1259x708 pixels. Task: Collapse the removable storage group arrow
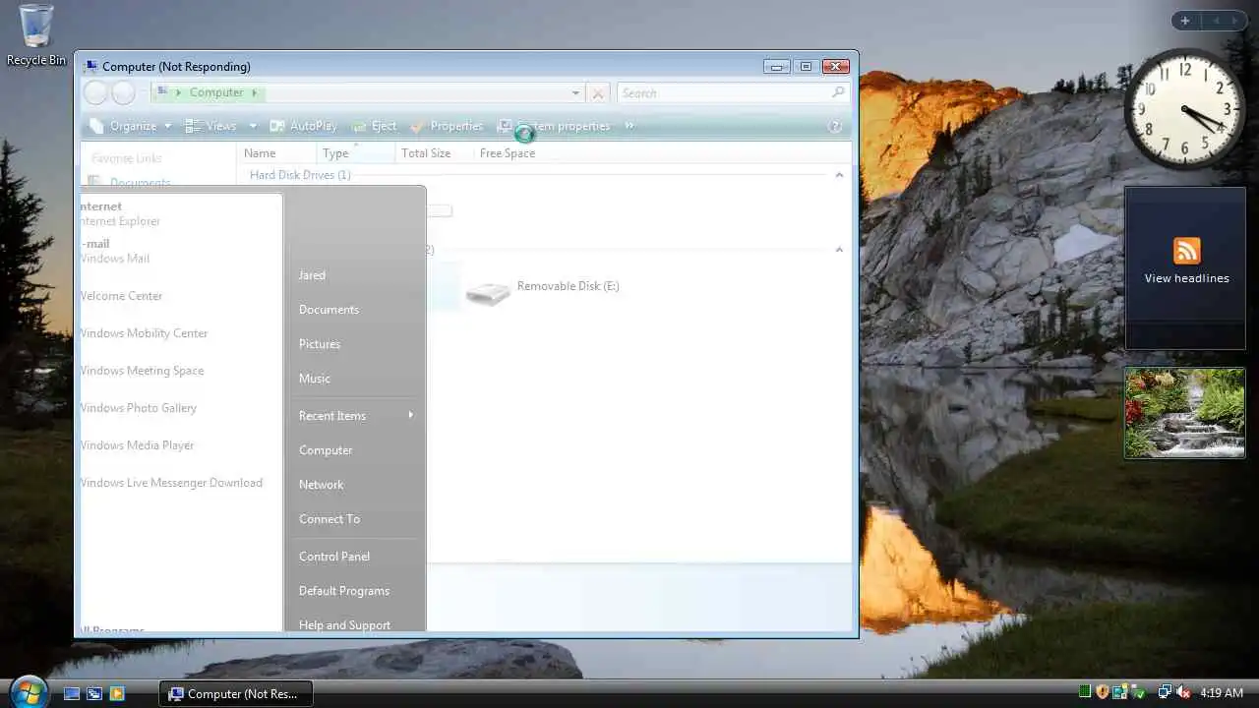click(839, 250)
